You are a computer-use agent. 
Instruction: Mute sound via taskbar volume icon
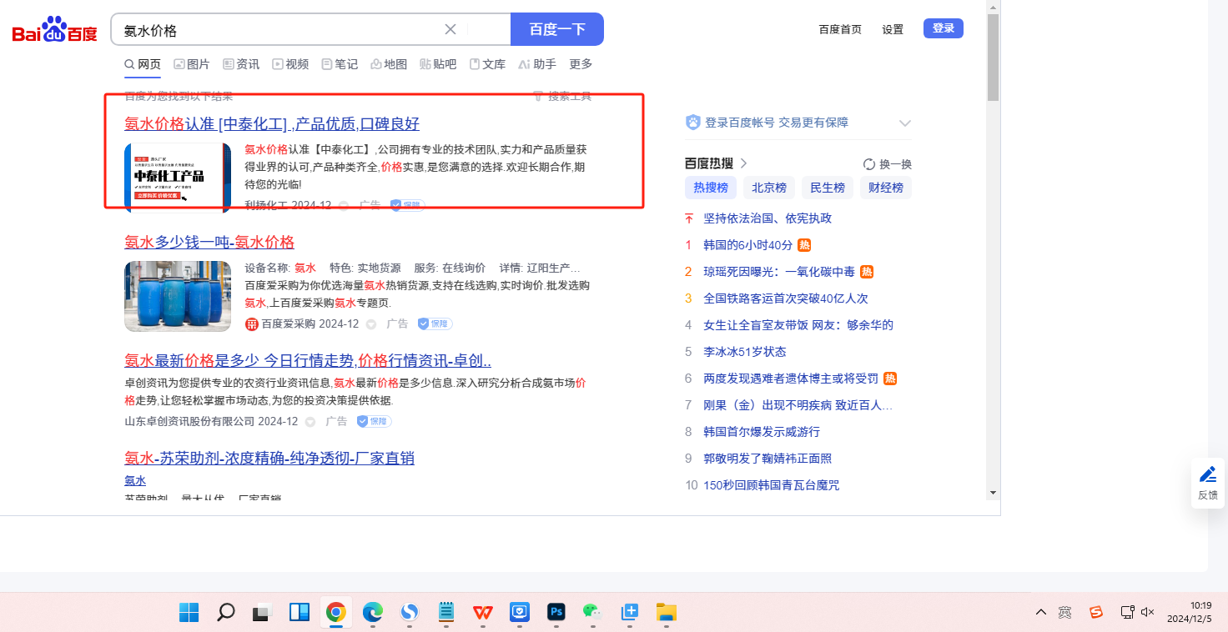click(x=1148, y=612)
